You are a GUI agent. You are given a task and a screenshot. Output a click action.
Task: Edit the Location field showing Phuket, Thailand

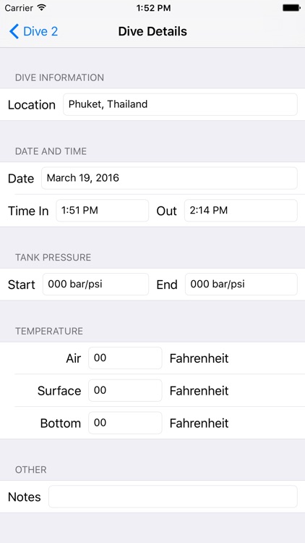coord(180,104)
